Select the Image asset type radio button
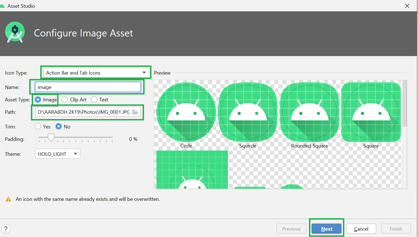 38,99
